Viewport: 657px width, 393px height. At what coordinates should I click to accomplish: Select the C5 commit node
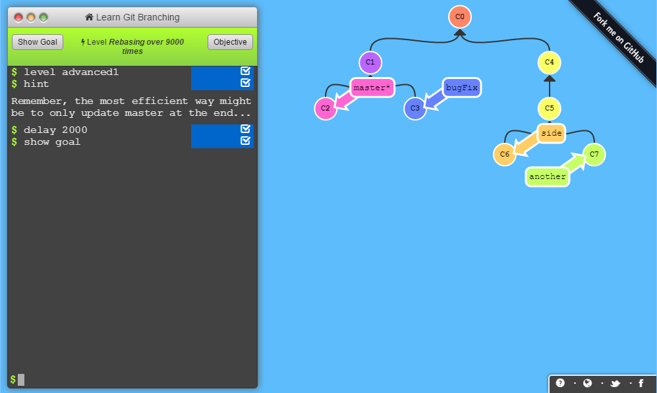(550, 109)
